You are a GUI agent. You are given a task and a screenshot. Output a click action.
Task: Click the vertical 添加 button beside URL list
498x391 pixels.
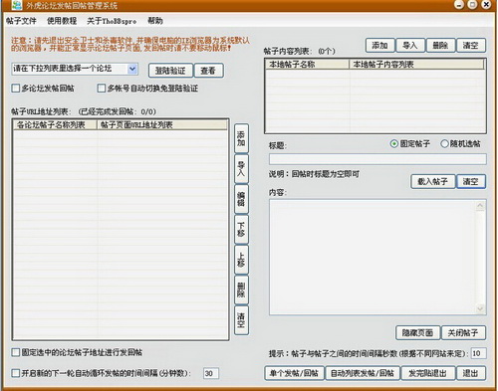tap(241, 138)
